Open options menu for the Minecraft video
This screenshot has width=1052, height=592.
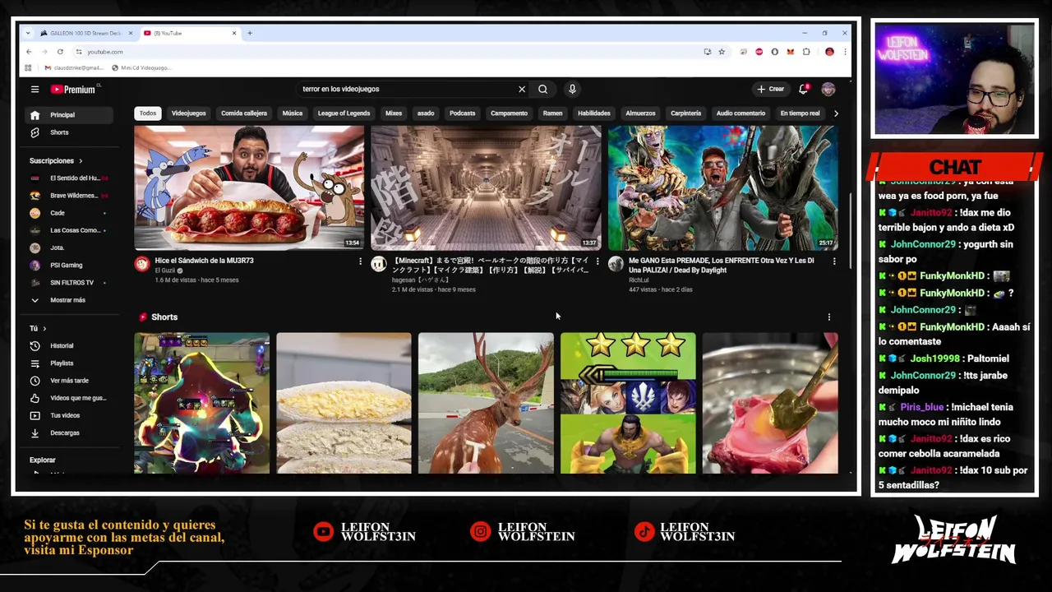click(598, 261)
